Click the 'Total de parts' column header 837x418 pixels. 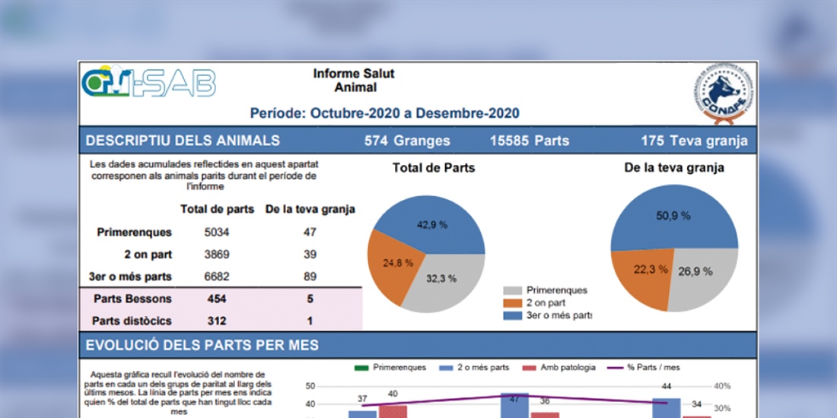tap(218, 210)
